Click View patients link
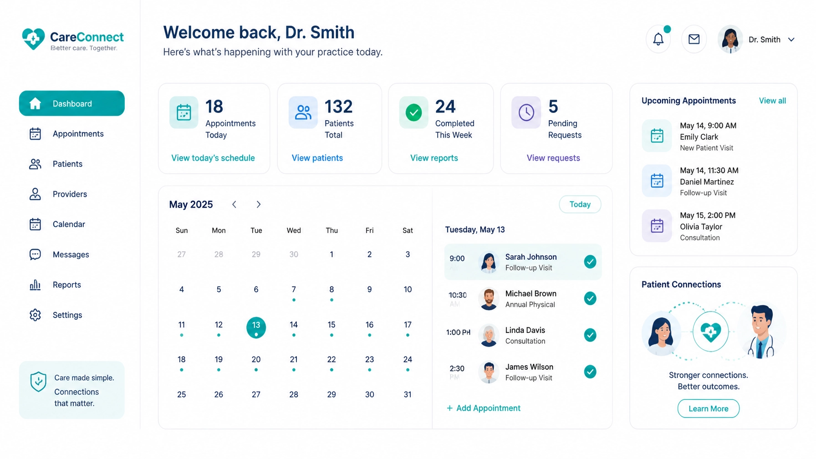This screenshot has height=459, width=816. pyautogui.click(x=317, y=158)
